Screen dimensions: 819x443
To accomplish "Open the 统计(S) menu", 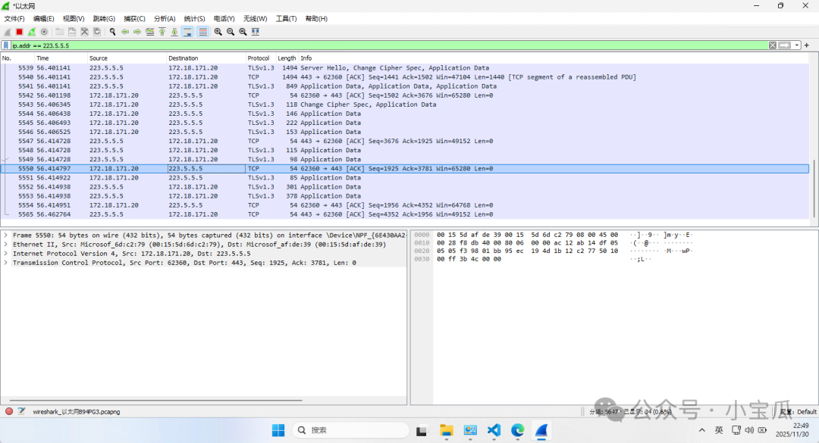I will (x=194, y=18).
